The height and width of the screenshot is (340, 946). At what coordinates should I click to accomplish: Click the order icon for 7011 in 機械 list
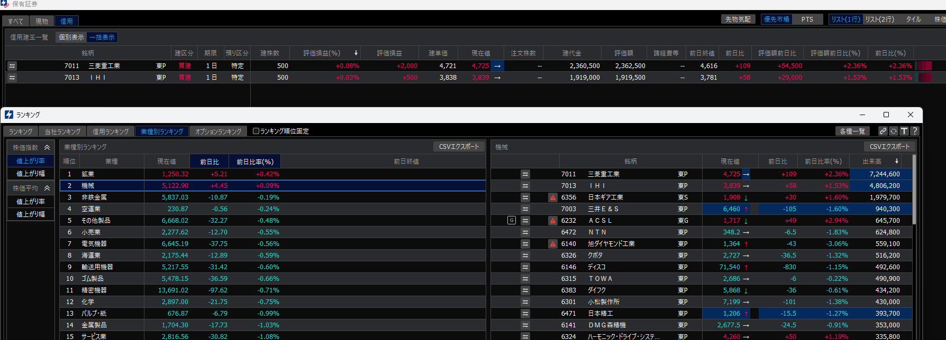(525, 174)
